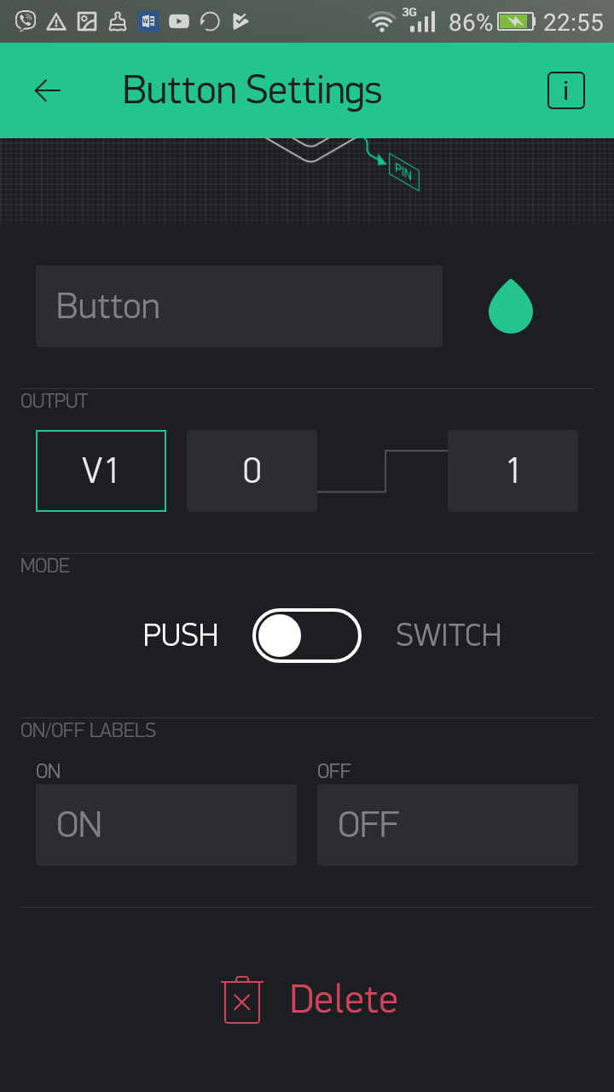Screen dimensions: 614x1092
Task: Tap the battery indicator in status bar
Action: [x=516, y=21]
